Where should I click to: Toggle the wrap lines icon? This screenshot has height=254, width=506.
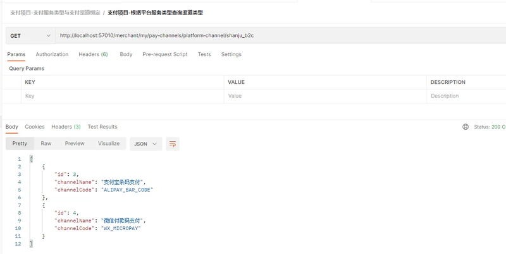173,144
